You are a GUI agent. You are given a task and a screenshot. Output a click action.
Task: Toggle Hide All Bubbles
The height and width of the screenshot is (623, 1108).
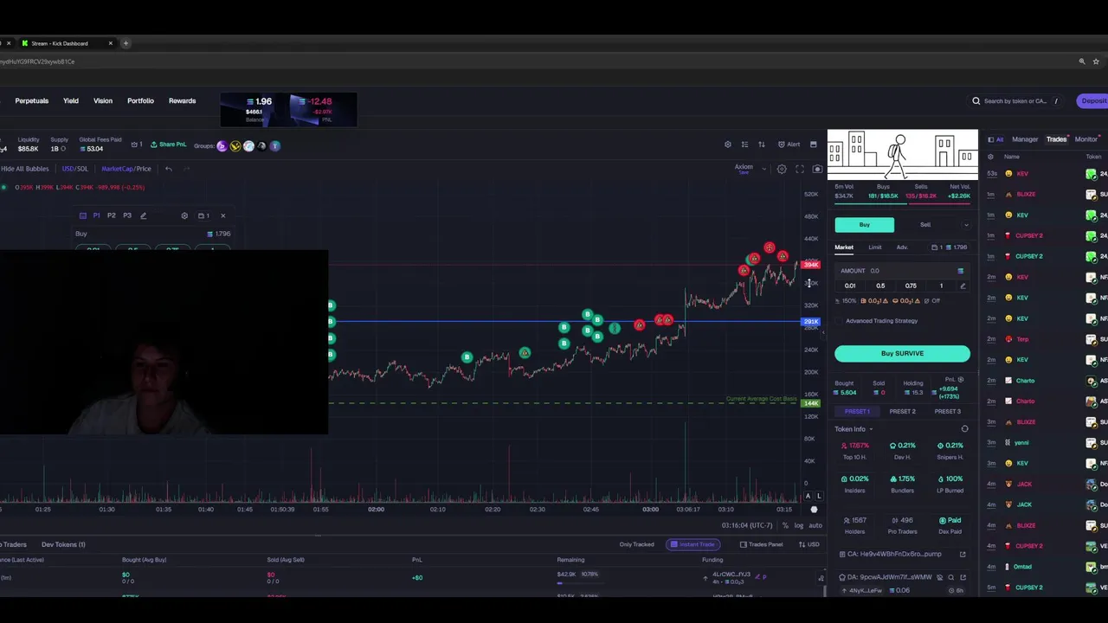point(24,169)
